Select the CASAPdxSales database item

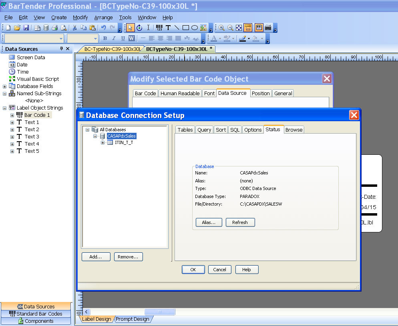tap(122, 136)
